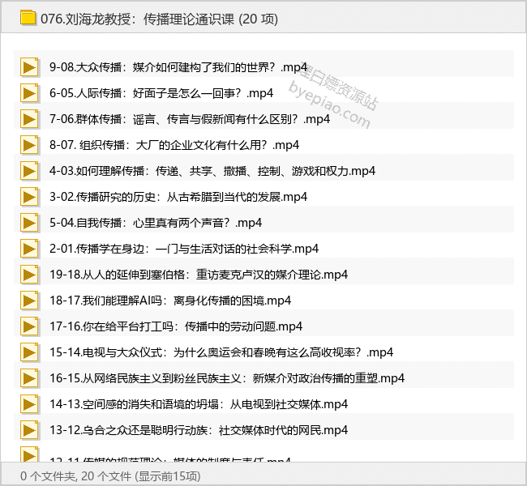Click video icon for 19-18.从人的延伸到塞伯格 file
Screen dimensions: 527x486
(x=29, y=275)
